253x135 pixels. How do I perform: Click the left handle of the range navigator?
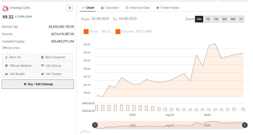[95, 125]
